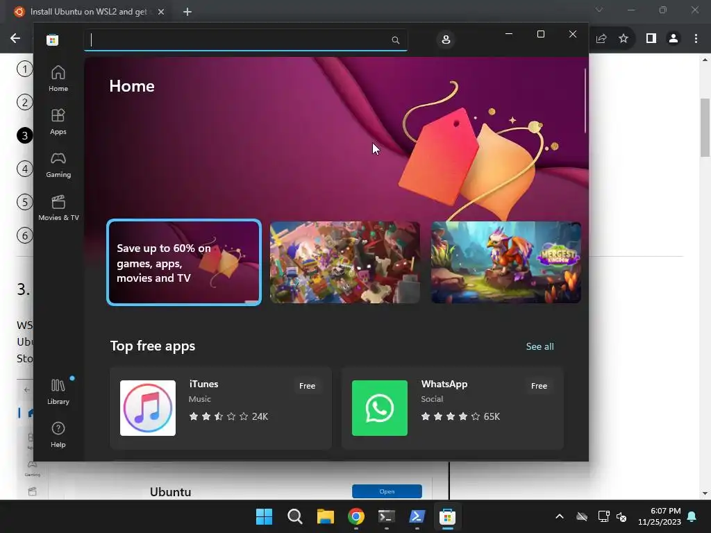
Task: Open the Store account profile icon
Action: click(x=446, y=40)
